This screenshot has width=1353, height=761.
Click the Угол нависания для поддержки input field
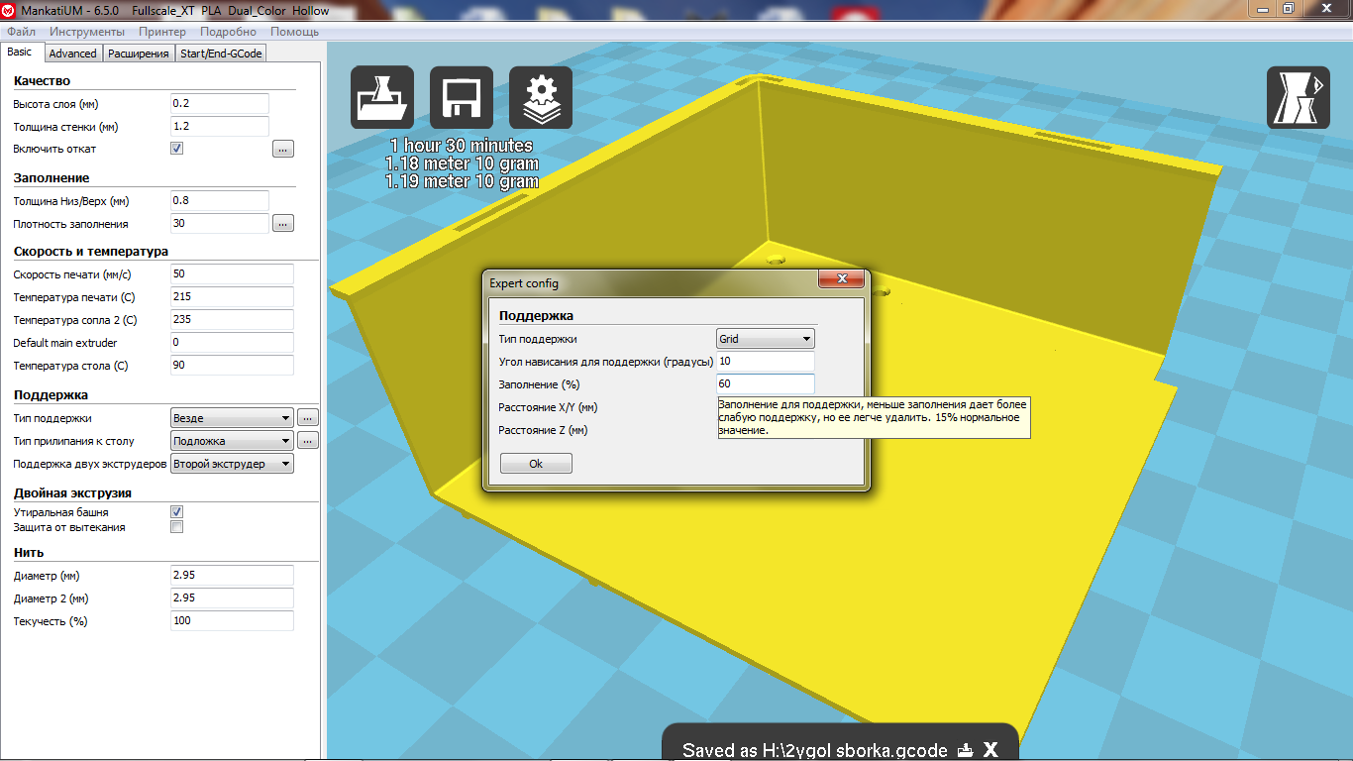[x=766, y=362]
